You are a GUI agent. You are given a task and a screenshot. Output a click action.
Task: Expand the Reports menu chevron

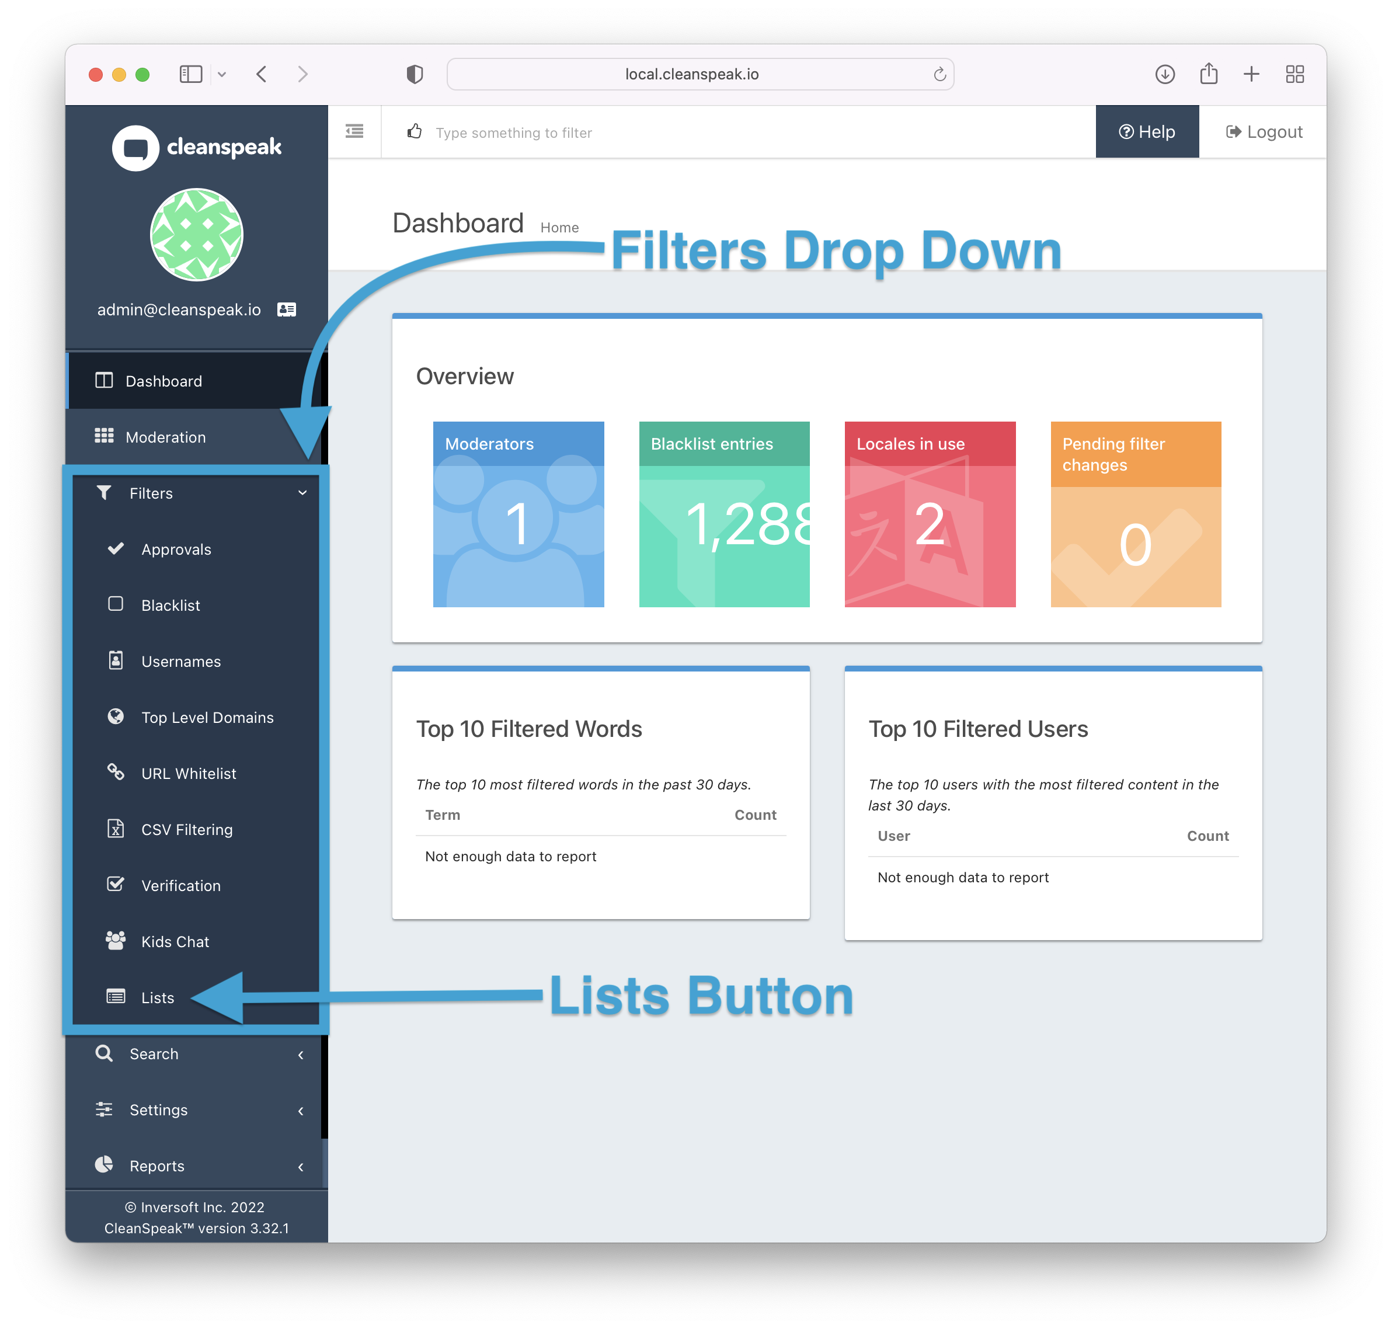301,1167
